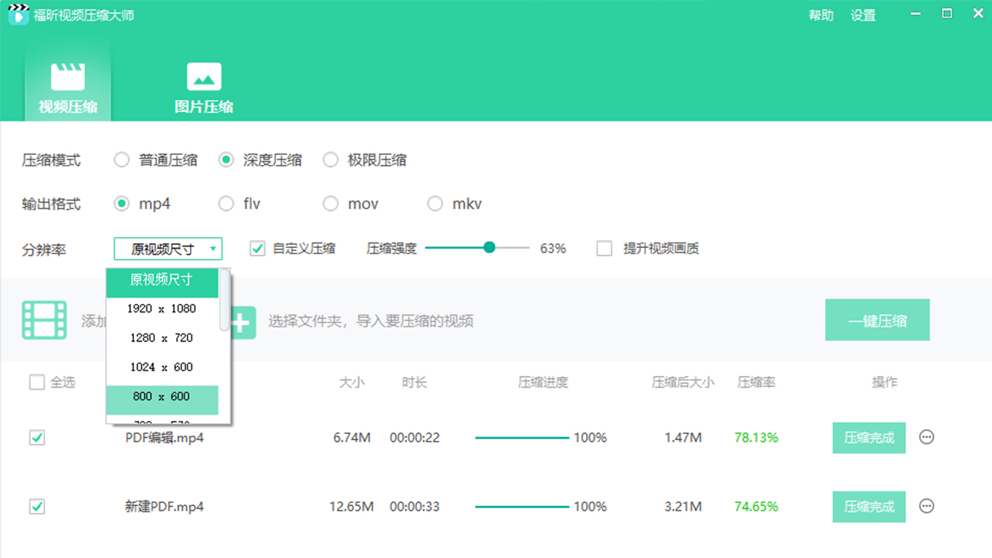
Task: Minimize the window
Action: [916, 14]
